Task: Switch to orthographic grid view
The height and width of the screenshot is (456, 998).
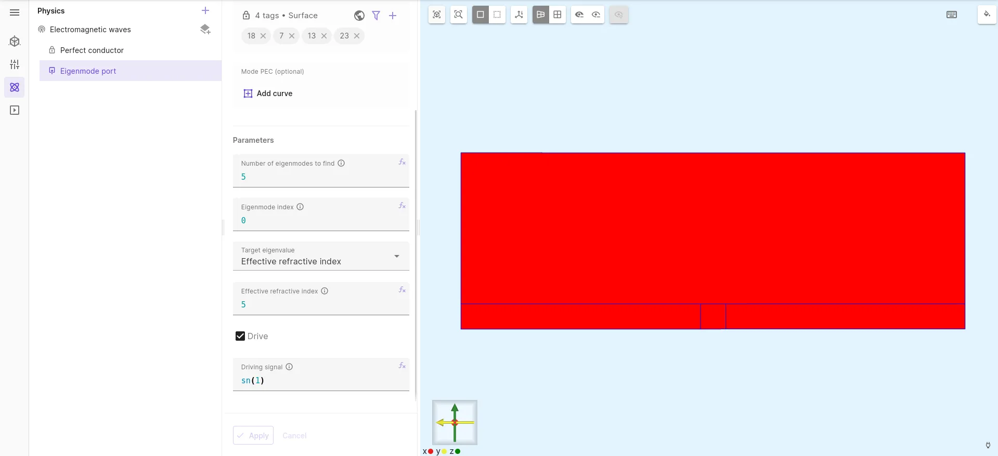Action: (x=558, y=15)
